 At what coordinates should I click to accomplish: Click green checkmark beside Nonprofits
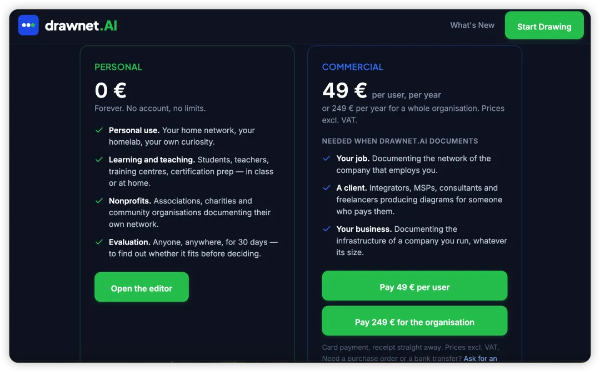[x=99, y=201]
